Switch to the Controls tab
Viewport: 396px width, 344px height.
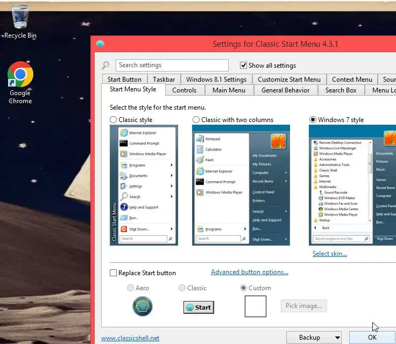click(x=185, y=90)
